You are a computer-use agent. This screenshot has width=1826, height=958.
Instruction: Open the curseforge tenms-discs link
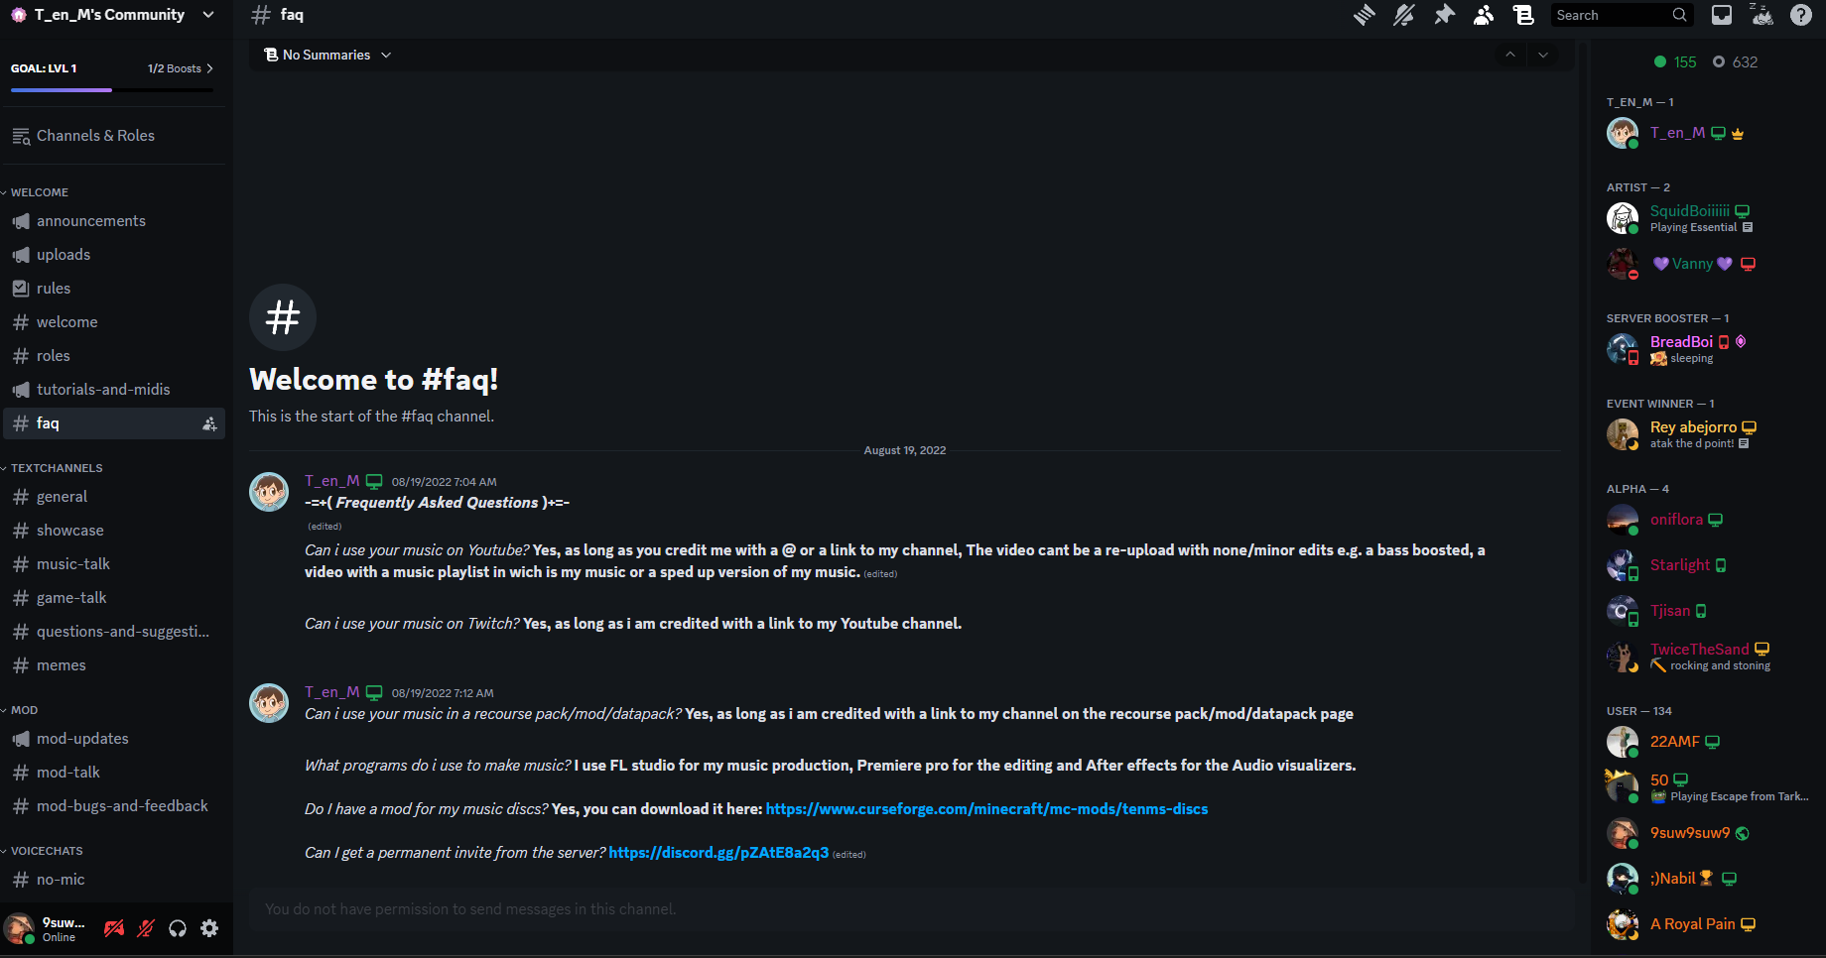click(x=986, y=809)
